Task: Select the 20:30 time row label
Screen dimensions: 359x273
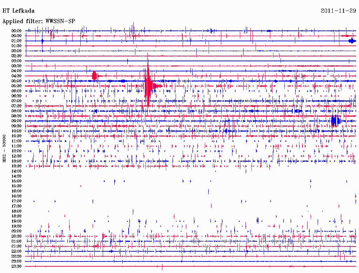Action: [16, 236]
